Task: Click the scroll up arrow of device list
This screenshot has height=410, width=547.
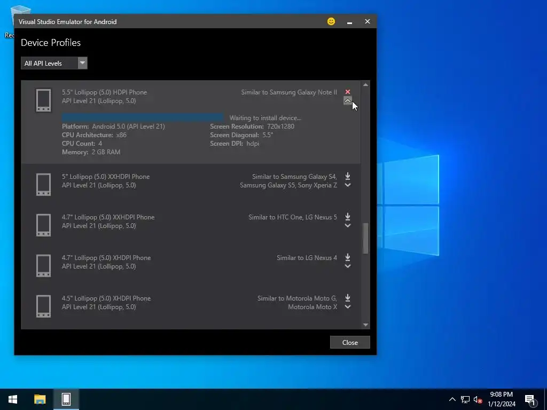Action: tap(365, 85)
